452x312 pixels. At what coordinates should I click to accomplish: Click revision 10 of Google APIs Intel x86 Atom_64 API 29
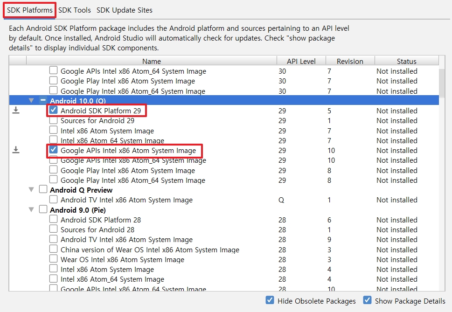click(x=331, y=160)
